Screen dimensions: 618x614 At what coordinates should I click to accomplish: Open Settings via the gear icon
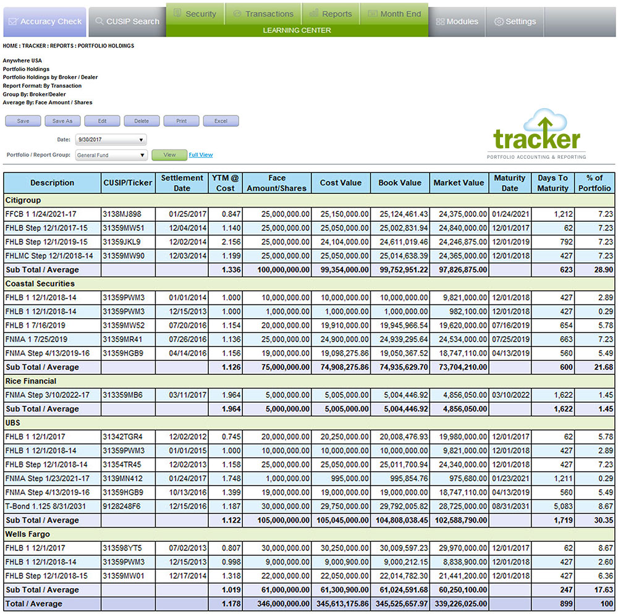click(499, 22)
